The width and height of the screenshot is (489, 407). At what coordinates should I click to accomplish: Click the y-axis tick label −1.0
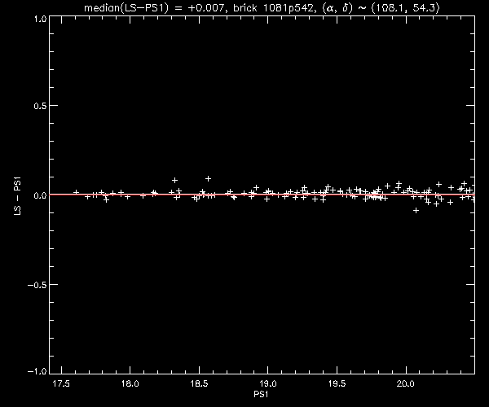(x=37, y=371)
